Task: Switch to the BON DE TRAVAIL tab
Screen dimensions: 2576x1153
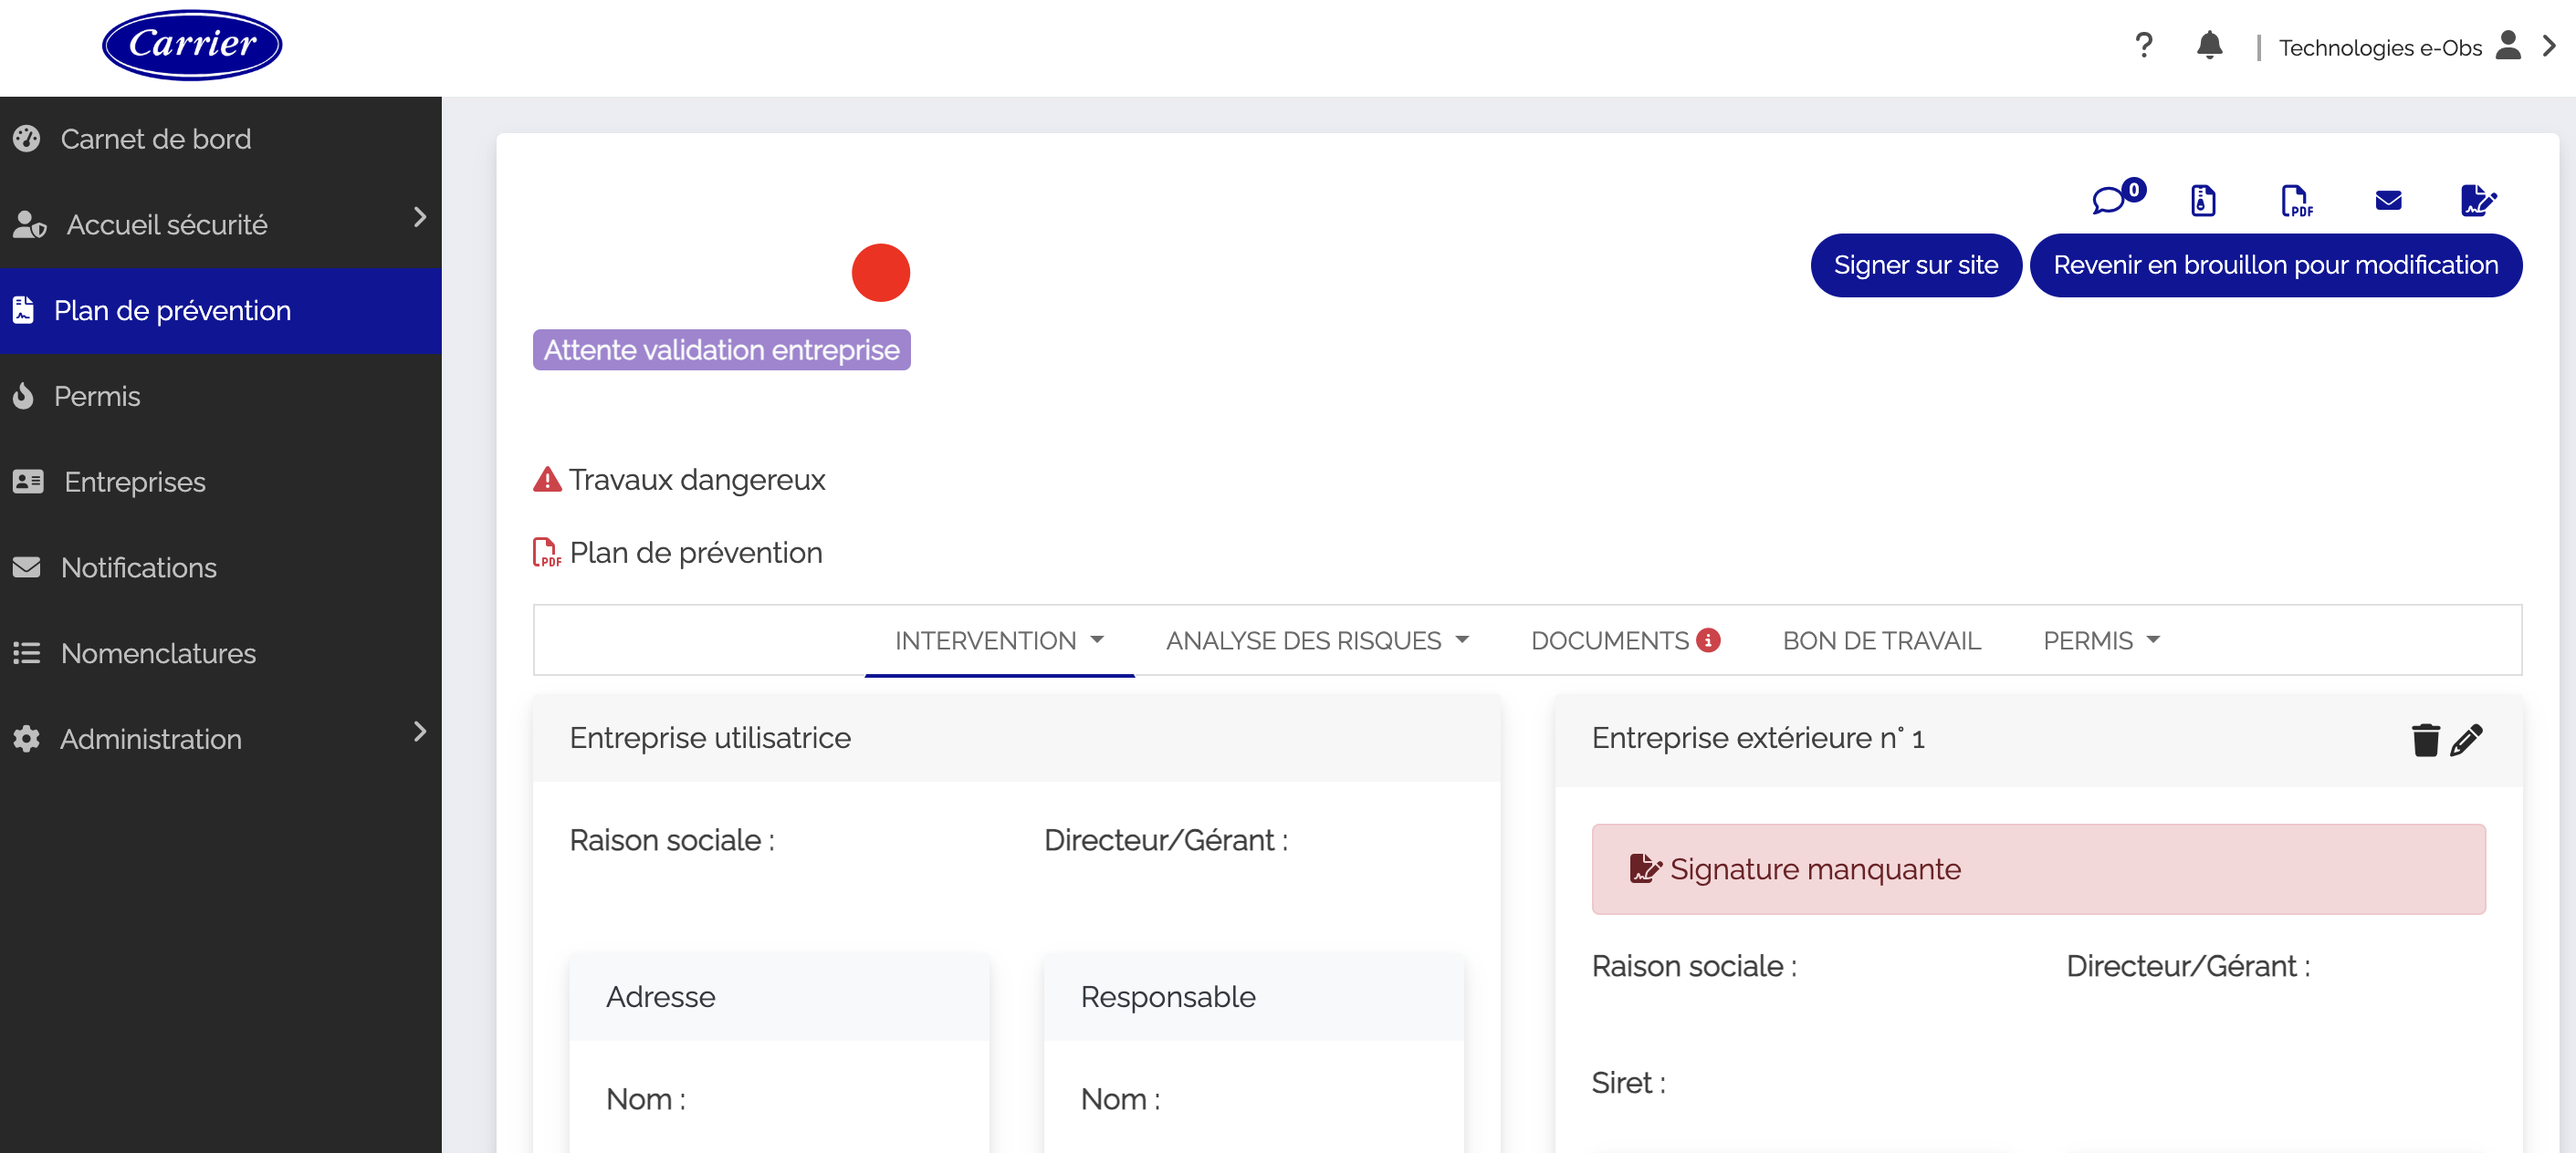Action: point(1881,640)
